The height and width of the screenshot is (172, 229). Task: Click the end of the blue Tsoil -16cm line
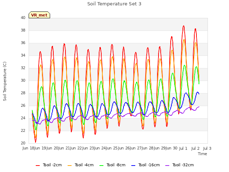199,94
